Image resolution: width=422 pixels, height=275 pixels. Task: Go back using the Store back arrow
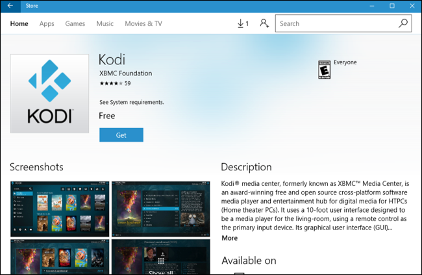10,6
